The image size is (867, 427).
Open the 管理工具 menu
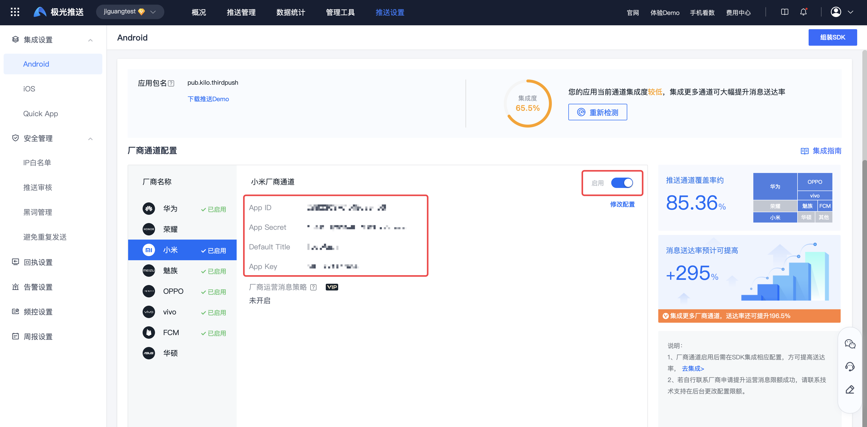coord(340,12)
